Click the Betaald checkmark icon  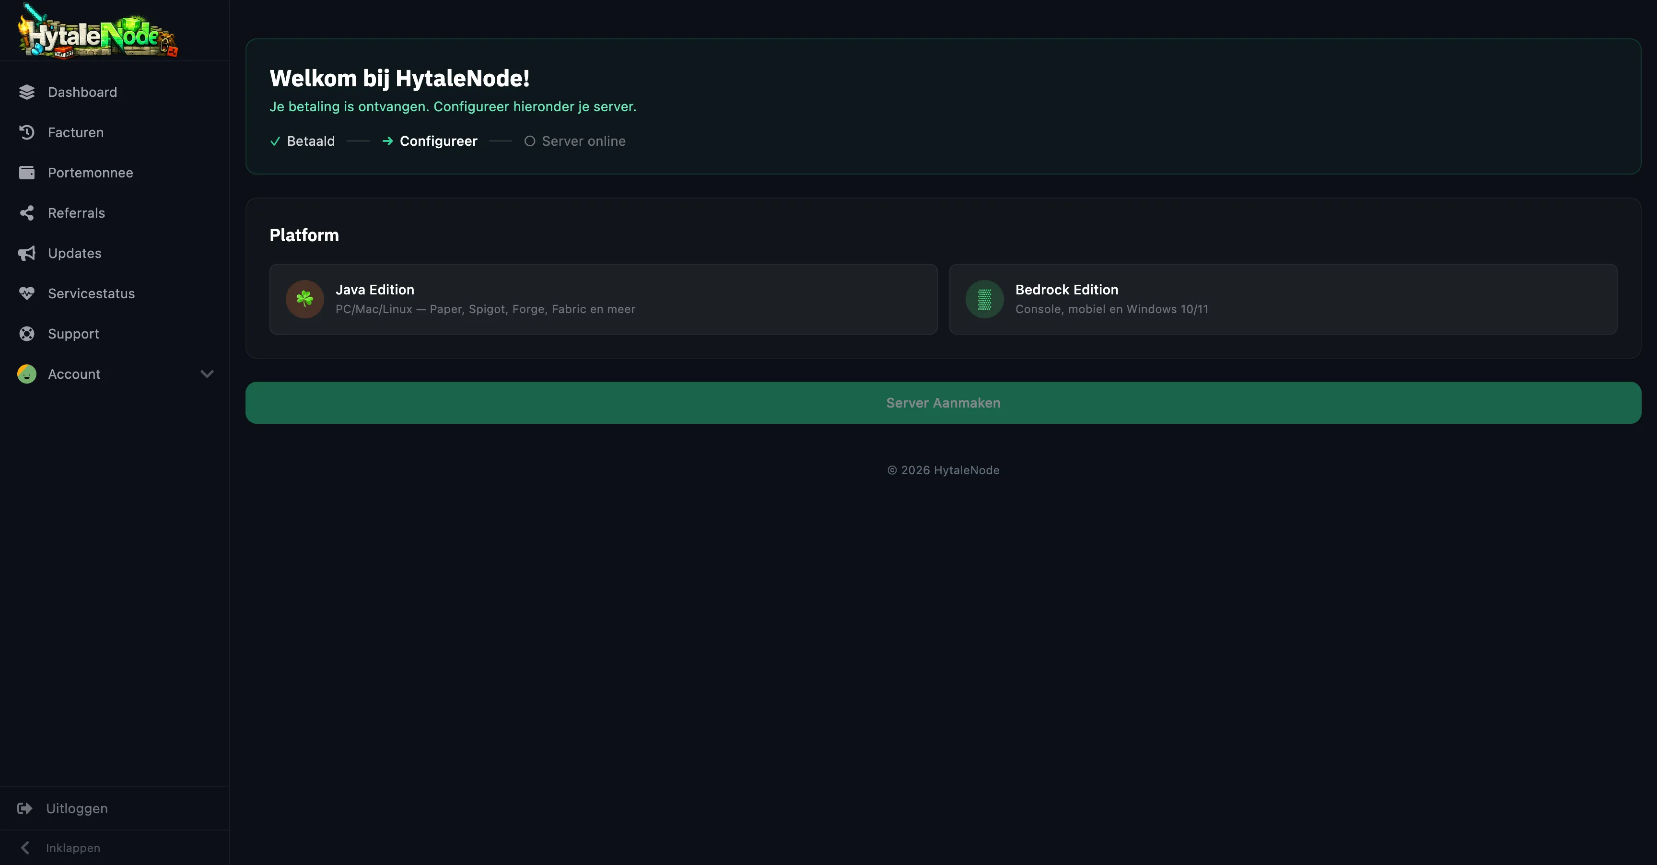click(275, 141)
